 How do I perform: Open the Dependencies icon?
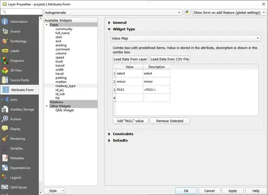click(x=5, y=168)
